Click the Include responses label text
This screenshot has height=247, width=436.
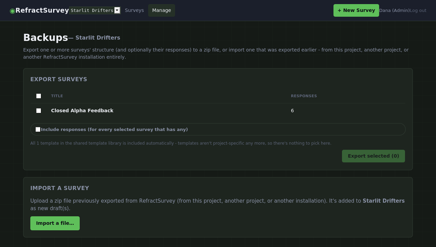(x=114, y=129)
